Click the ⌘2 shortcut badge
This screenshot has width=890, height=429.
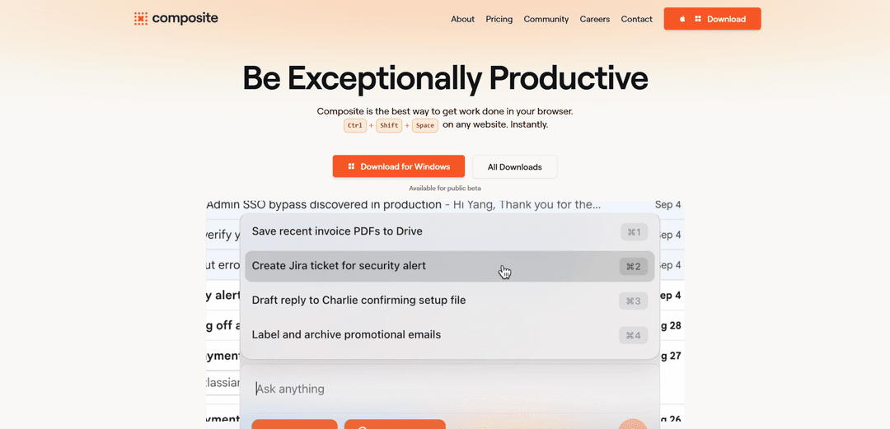633,266
